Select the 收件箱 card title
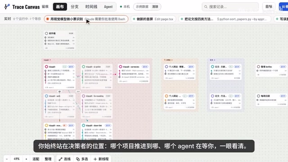 (52, 33)
